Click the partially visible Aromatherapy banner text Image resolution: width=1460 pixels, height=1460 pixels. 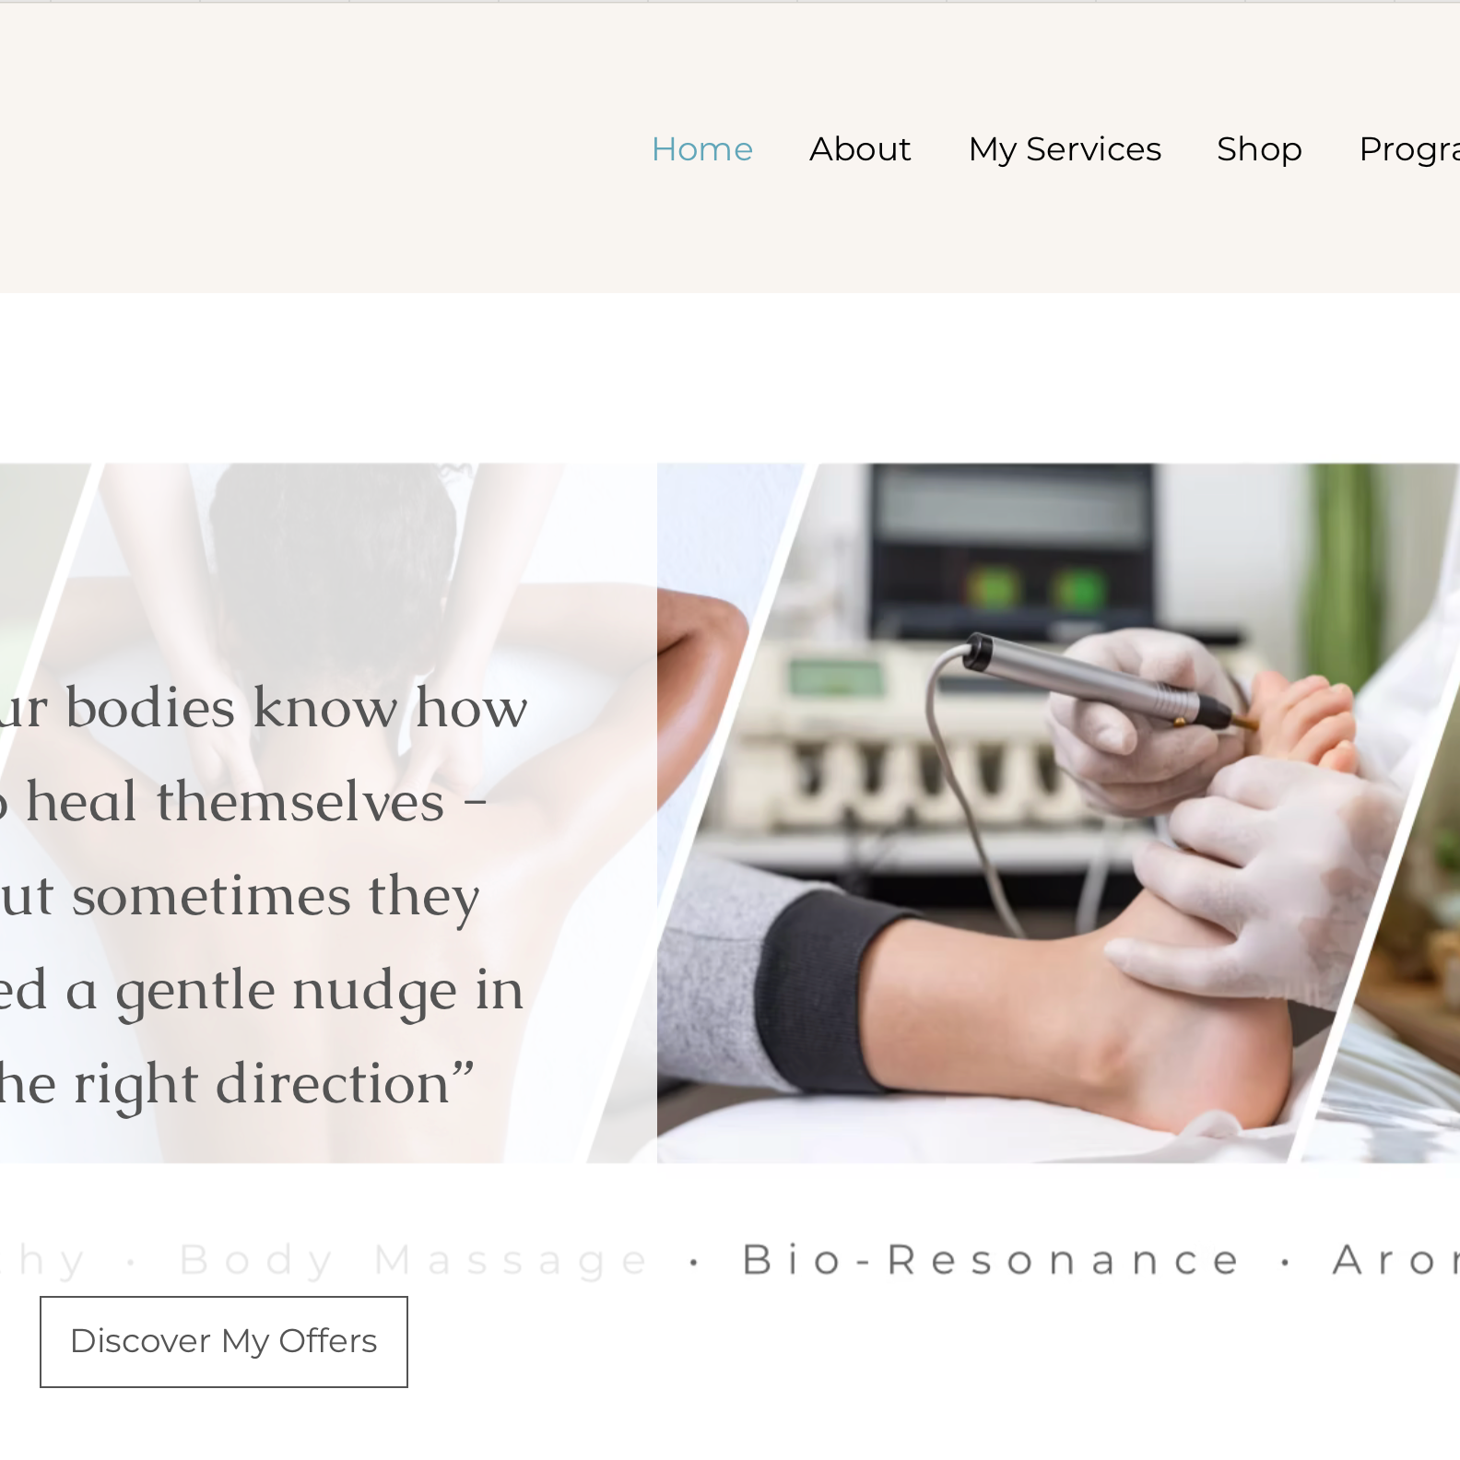[x=1395, y=1260]
